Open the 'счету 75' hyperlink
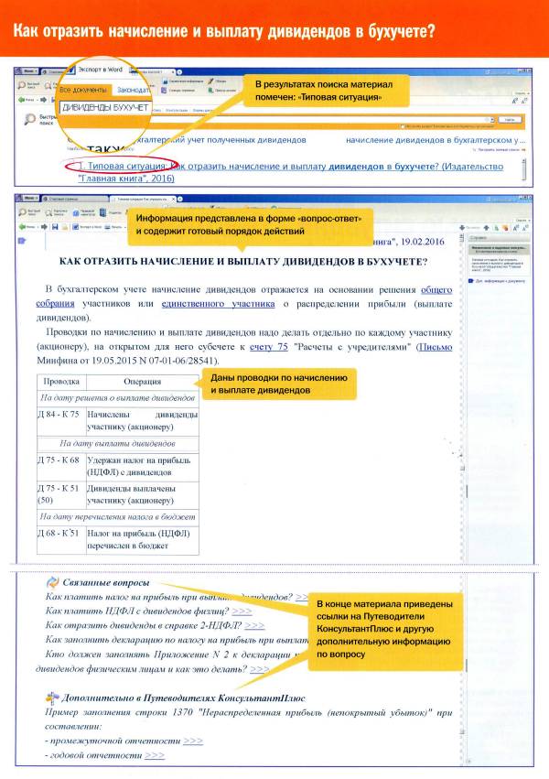549x779 pixels. [268, 347]
